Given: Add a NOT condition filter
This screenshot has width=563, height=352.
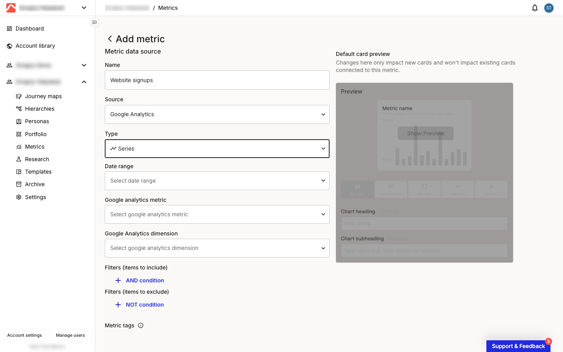Looking at the screenshot, I should tap(140, 305).
